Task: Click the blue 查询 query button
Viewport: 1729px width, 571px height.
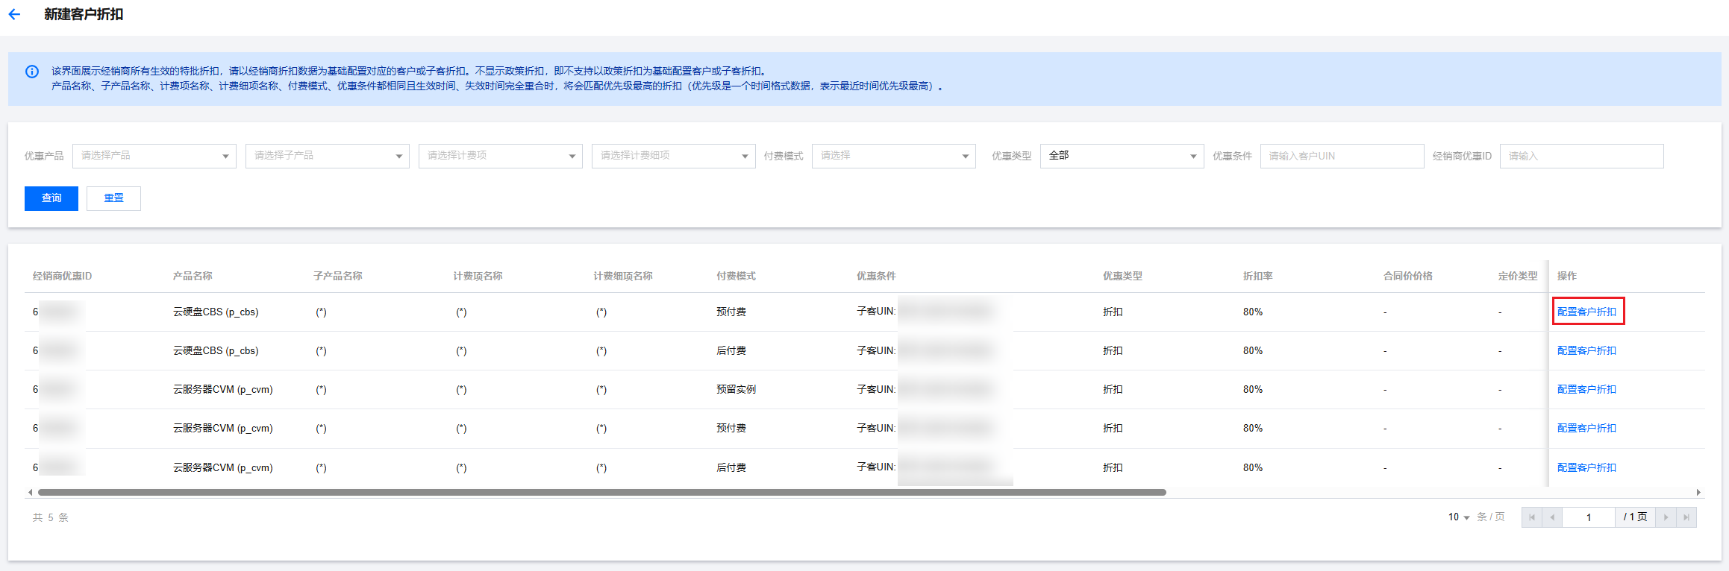Action: pos(51,198)
